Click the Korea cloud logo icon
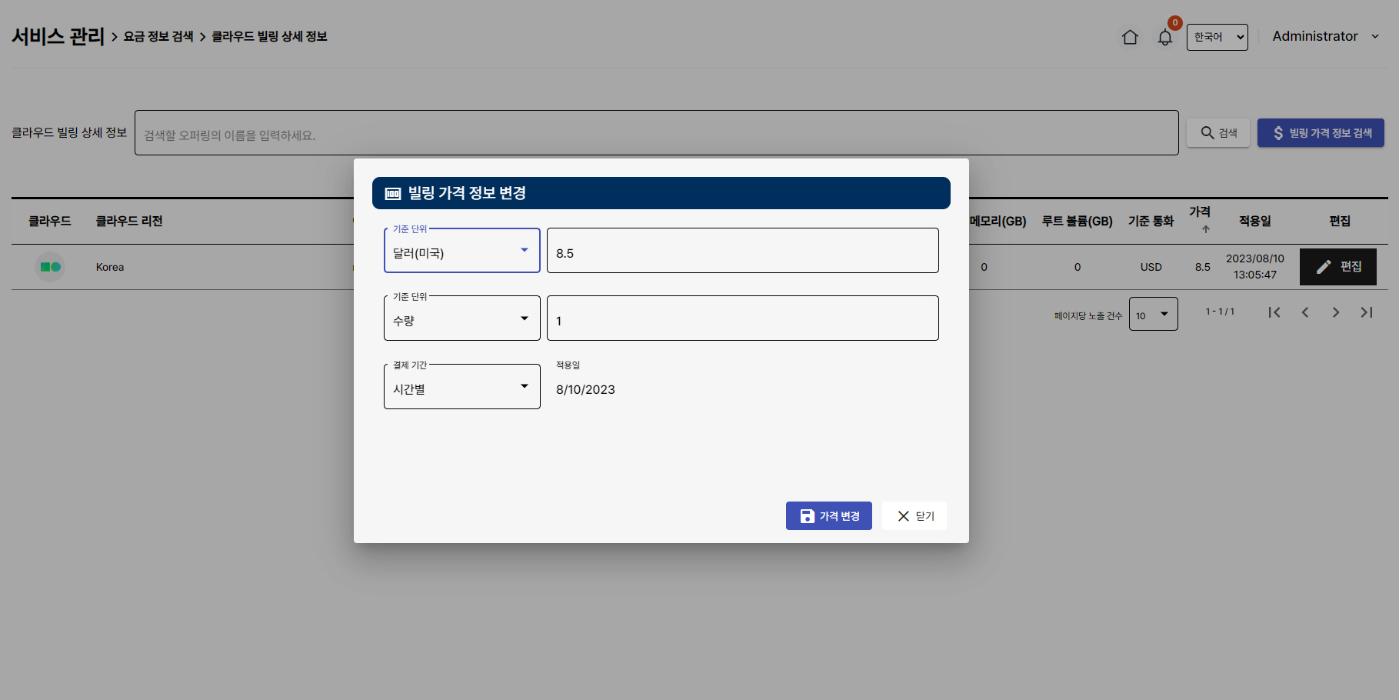The width and height of the screenshot is (1399, 700). 50,267
